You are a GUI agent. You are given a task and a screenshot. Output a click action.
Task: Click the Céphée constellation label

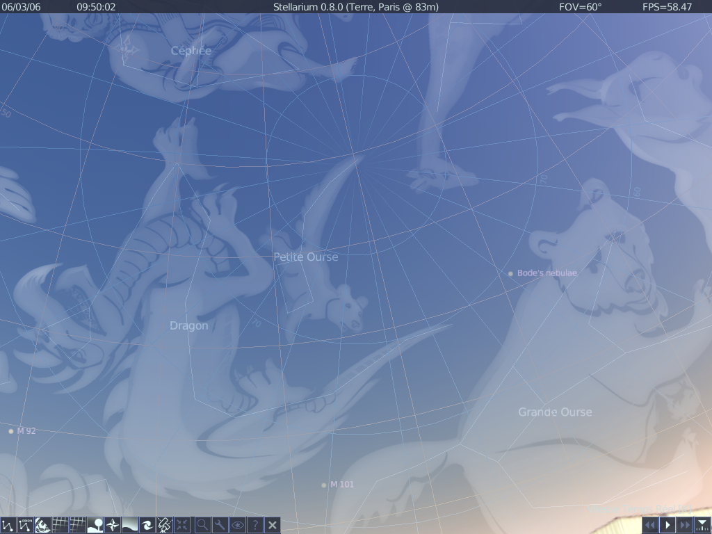pos(191,50)
